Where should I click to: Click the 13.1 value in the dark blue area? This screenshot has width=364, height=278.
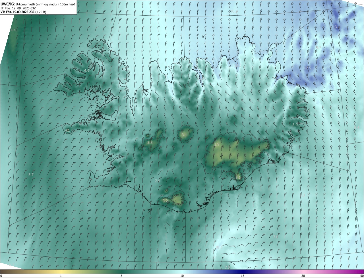point(336,27)
